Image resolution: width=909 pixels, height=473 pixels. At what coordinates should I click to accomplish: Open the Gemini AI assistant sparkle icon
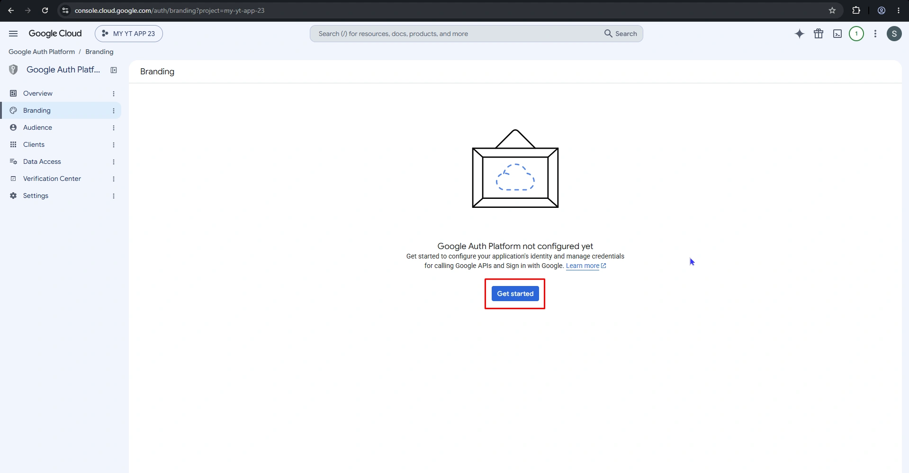800,34
